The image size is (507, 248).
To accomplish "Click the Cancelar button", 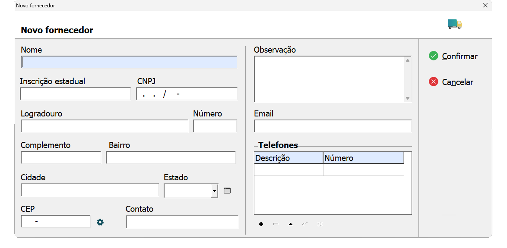I will coord(451,82).
